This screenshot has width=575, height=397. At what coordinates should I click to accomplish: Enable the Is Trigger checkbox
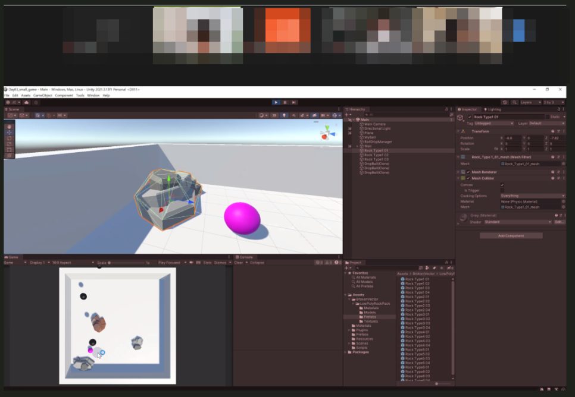coord(502,190)
